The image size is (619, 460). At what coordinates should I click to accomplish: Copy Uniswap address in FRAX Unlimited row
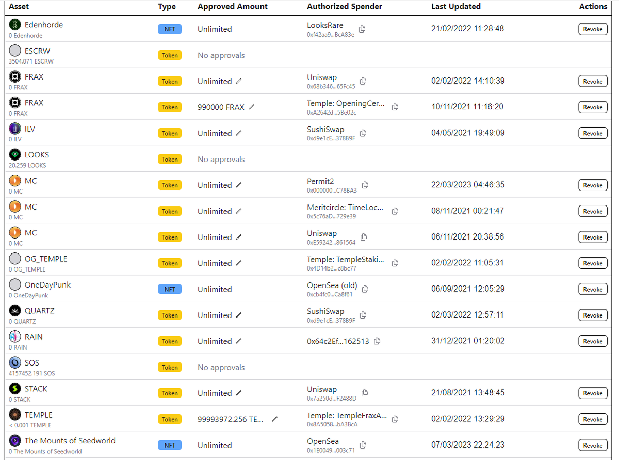coord(363,81)
